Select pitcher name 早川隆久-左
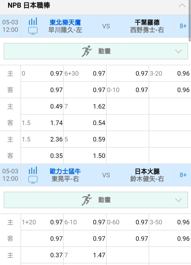 click(x=65, y=30)
